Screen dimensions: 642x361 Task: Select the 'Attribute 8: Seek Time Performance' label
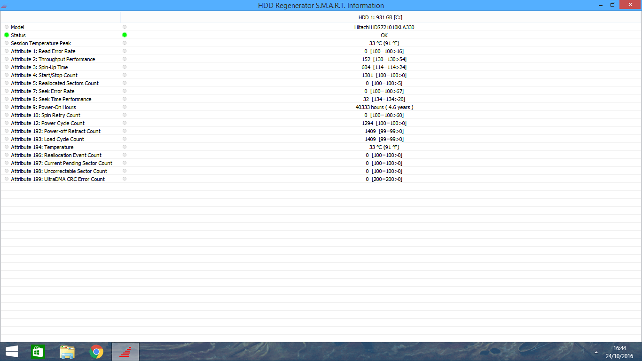click(51, 99)
